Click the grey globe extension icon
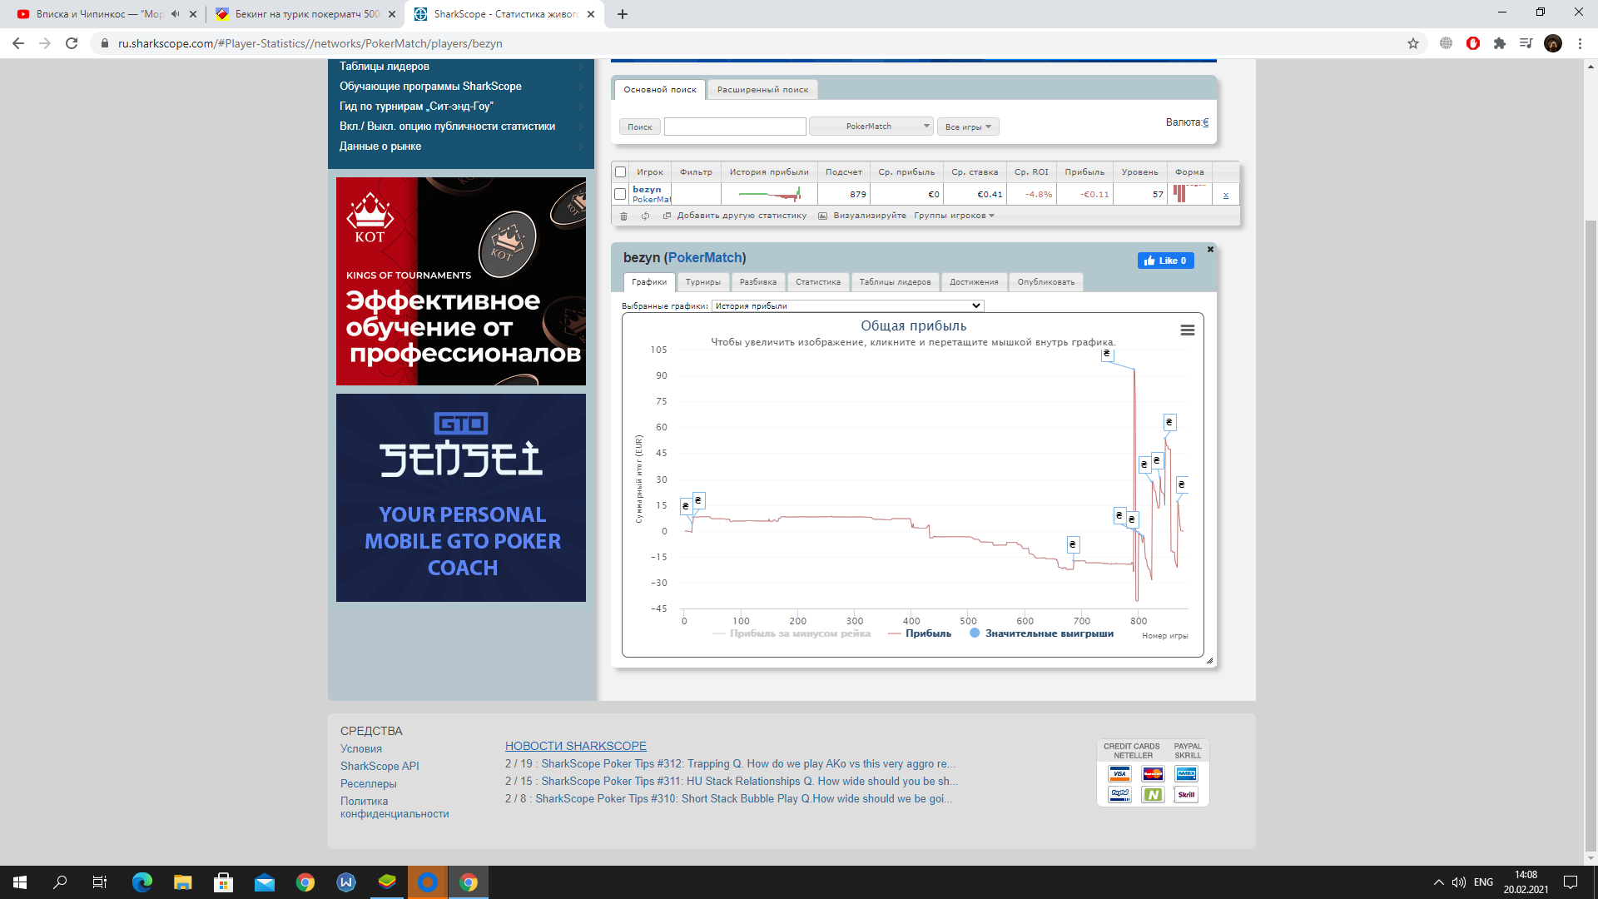This screenshot has width=1598, height=899. [x=1446, y=43]
